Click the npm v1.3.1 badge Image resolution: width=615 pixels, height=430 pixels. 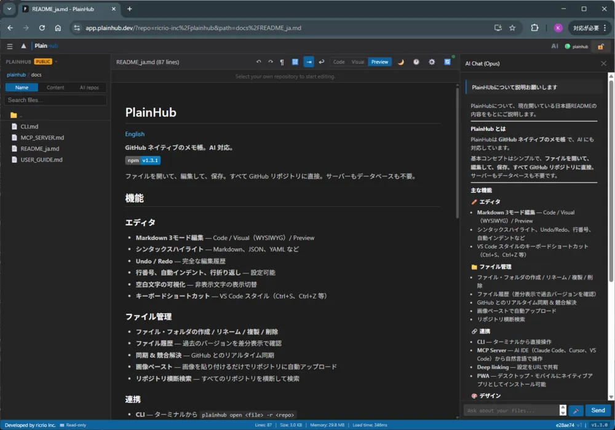(x=143, y=160)
